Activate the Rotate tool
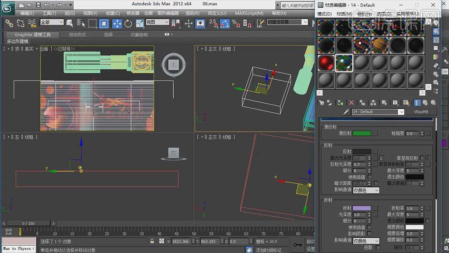Image resolution: width=449 pixels, height=253 pixels. [x=128, y=23]
